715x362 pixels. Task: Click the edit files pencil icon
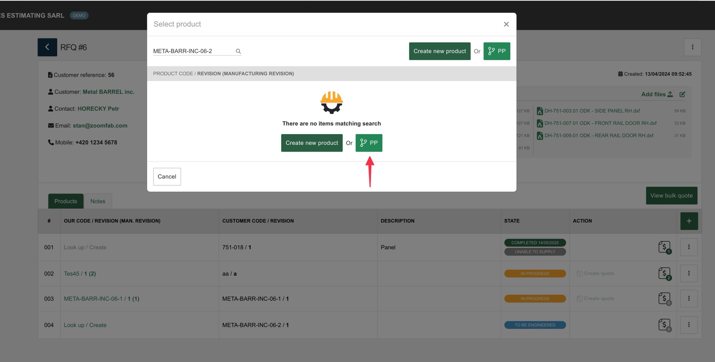[x=682, y=94]
